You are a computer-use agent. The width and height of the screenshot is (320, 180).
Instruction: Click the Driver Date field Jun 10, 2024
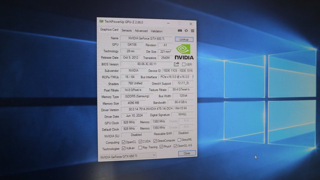tap(134, 115)
